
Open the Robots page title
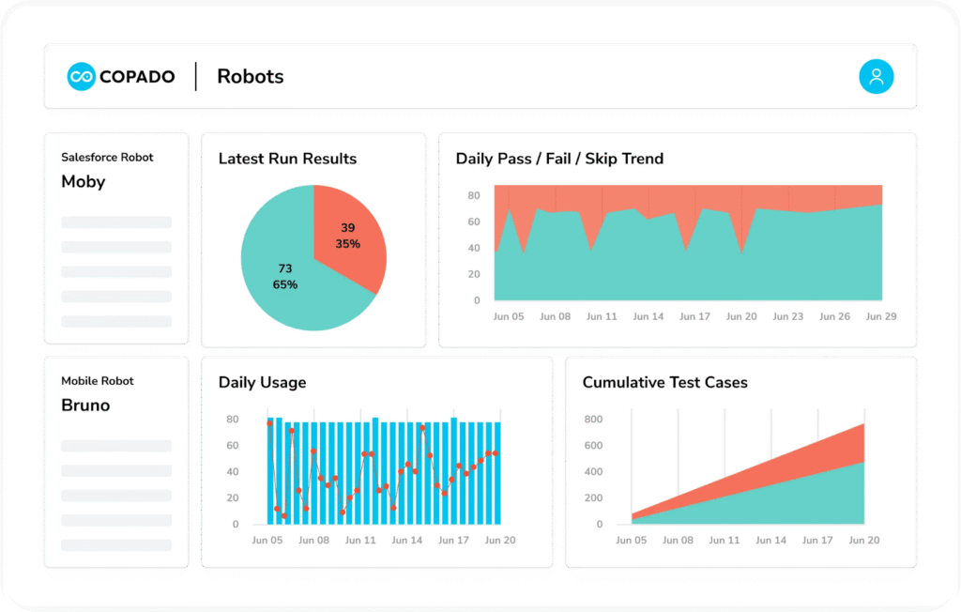click(250, 76)
